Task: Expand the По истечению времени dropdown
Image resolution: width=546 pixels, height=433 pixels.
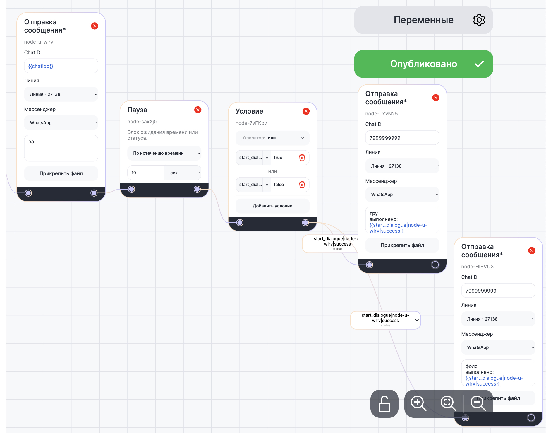Action: pyautogui.click(x=164, y=153)
